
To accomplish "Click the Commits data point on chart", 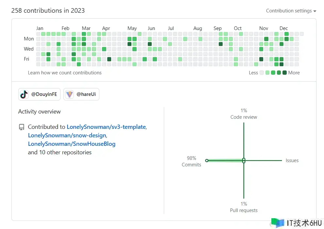I will [207, 160].
